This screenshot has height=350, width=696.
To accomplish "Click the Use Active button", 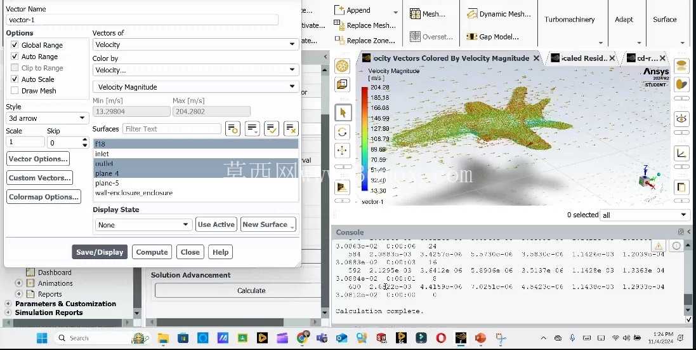I will tap(216, 225).
